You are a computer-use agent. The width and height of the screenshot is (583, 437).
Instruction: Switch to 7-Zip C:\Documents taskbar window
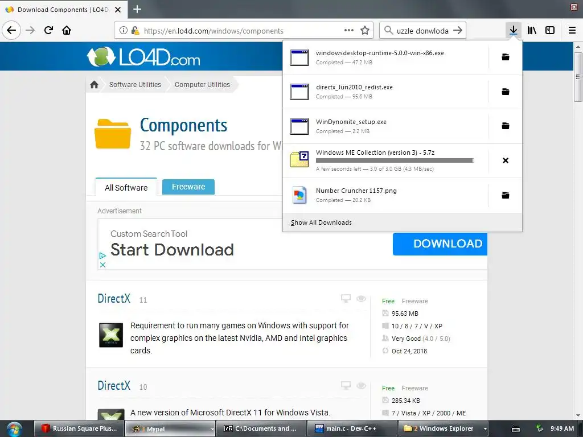coord(261,428)
